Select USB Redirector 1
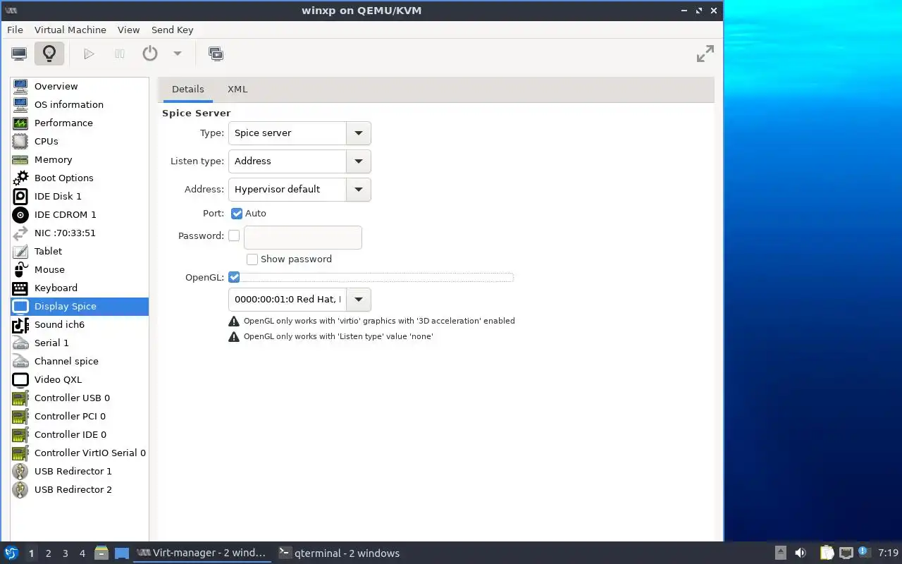The height and width of the screenshot is (564, 902). 80,471
